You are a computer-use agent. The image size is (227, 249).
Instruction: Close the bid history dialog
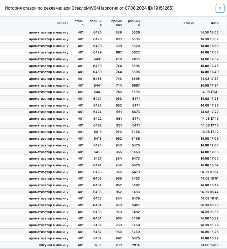220,8
